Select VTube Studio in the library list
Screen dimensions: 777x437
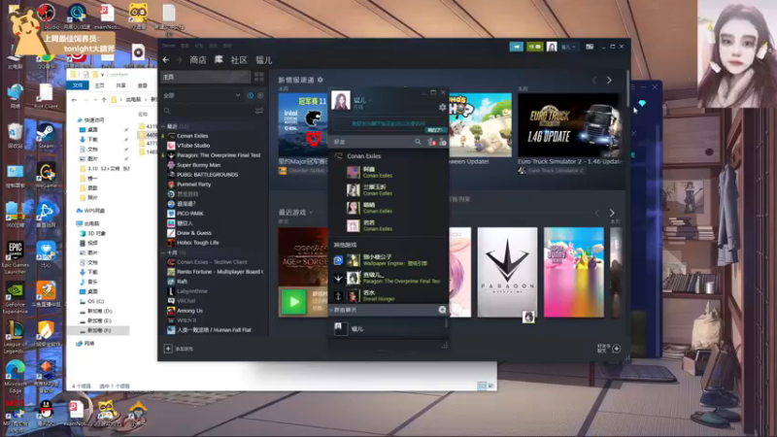tap(193, 146)
